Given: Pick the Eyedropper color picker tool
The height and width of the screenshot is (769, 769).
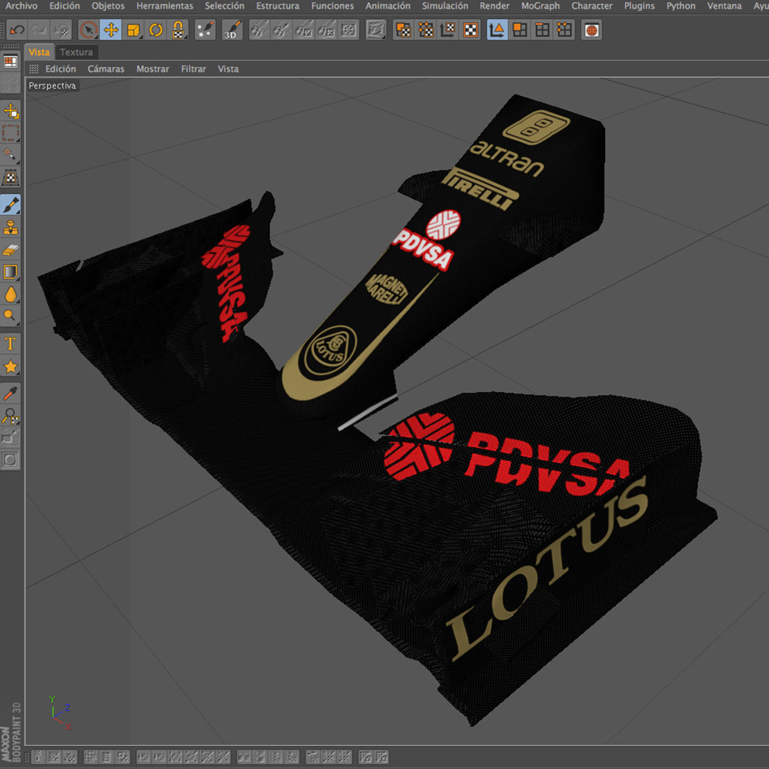Looking at the screenshot, I should tap(11, 393).
